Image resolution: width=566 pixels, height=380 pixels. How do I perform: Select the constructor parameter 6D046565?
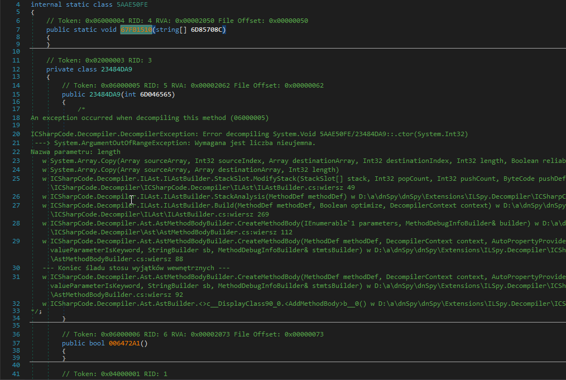pyautogui.click(x=157, y=94)
